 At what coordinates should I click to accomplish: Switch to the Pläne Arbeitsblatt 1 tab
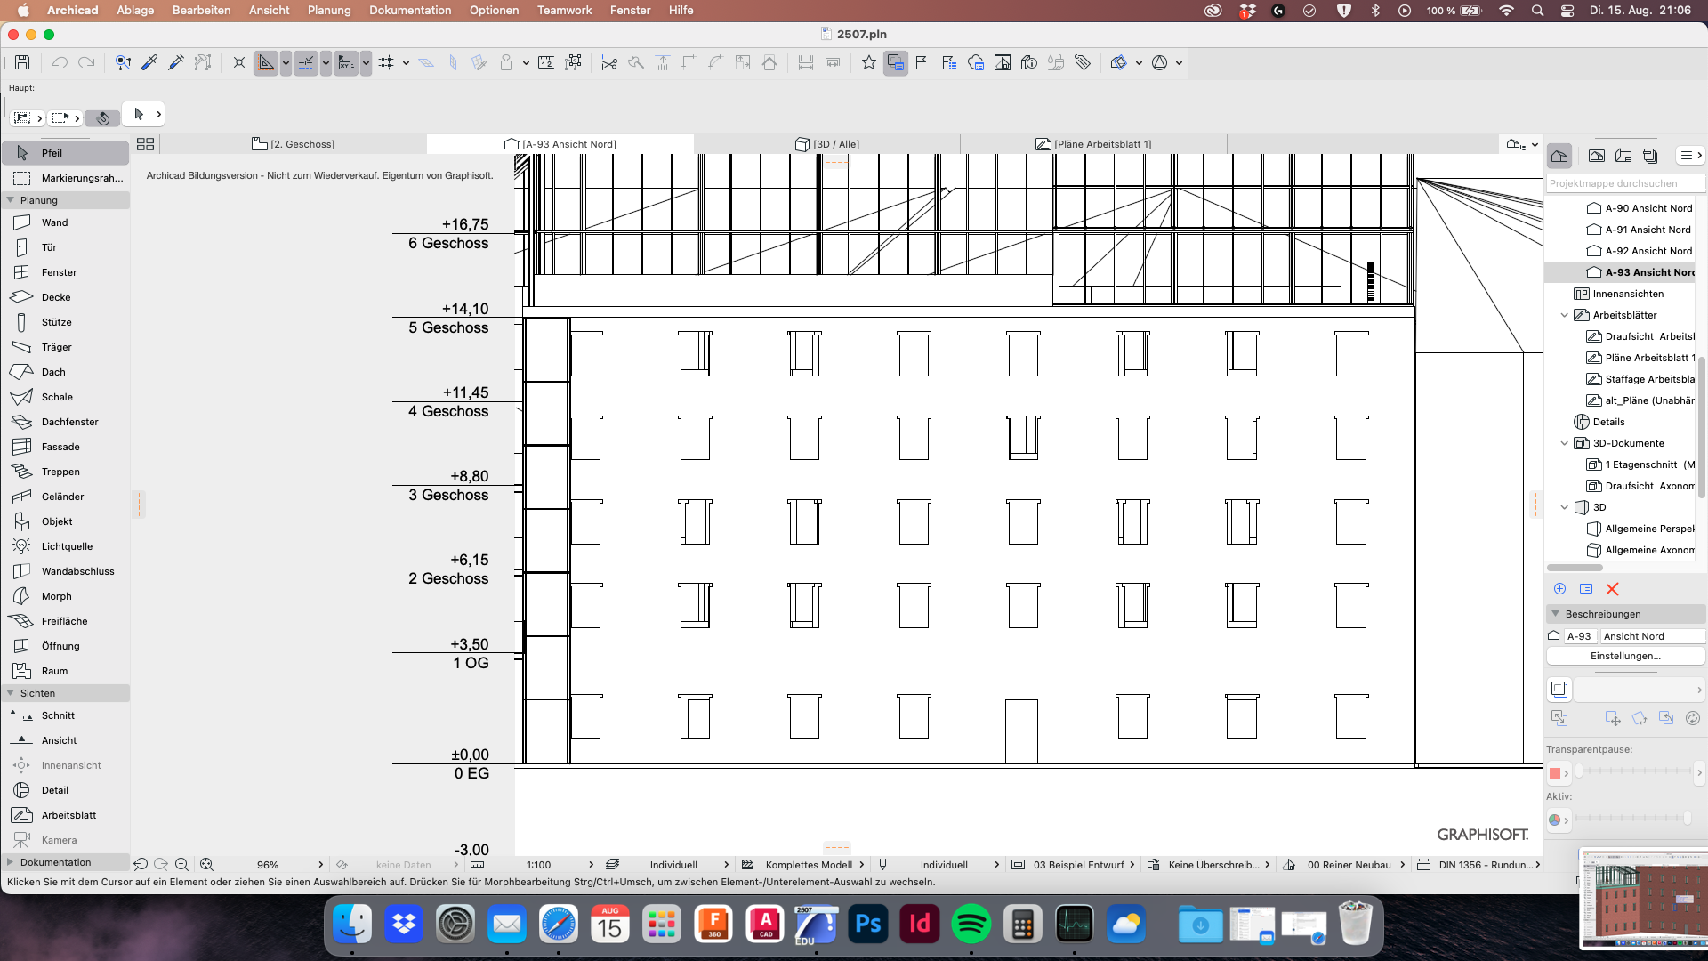pos(1094,144)
